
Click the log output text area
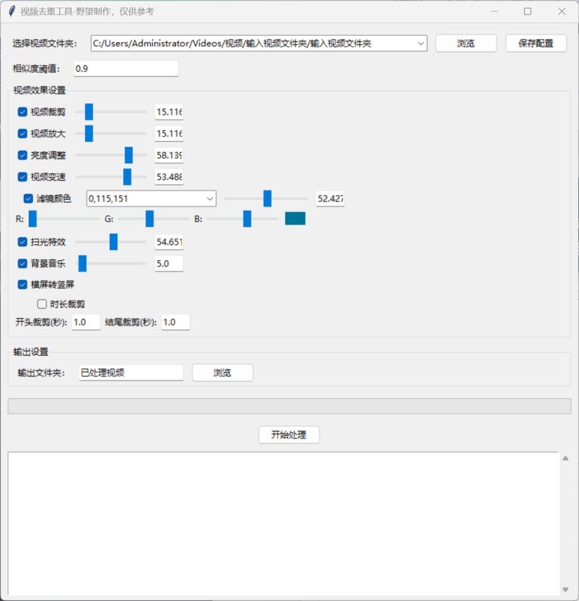[x=283, y=524]
